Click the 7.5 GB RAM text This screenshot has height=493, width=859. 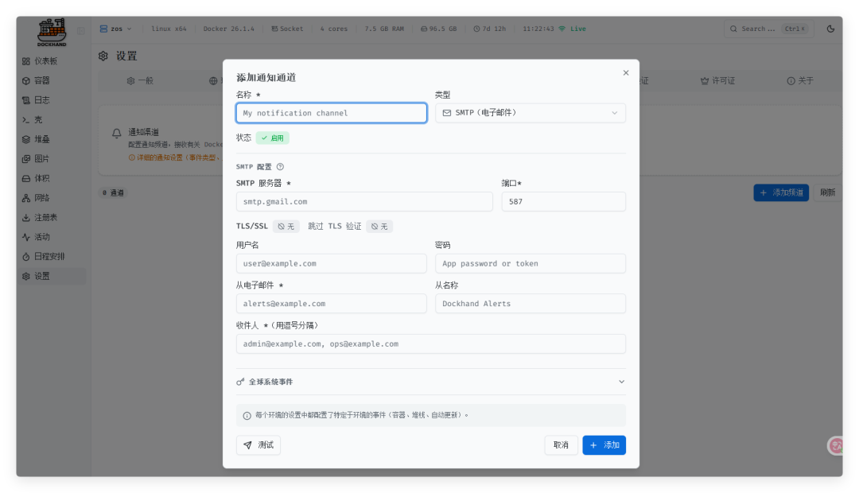tap(384, 29)
